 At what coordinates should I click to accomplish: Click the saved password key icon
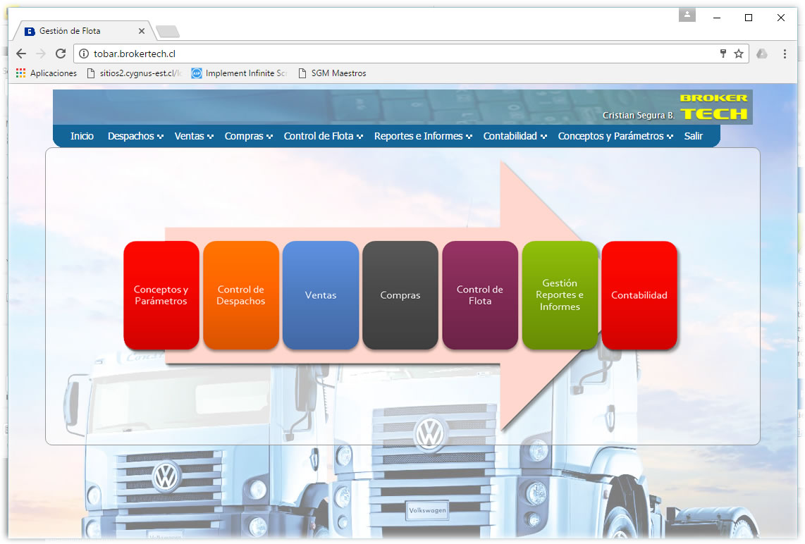(723, 54)
